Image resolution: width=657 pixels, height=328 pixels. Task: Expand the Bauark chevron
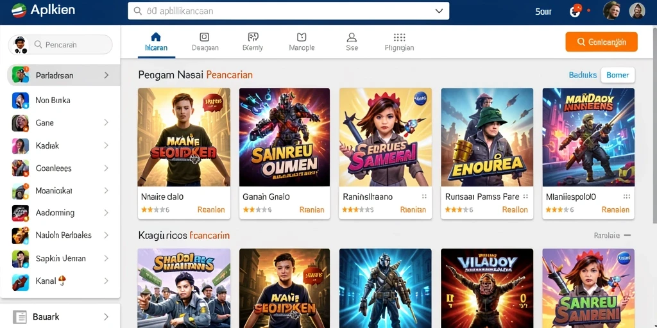click(107, 316)
